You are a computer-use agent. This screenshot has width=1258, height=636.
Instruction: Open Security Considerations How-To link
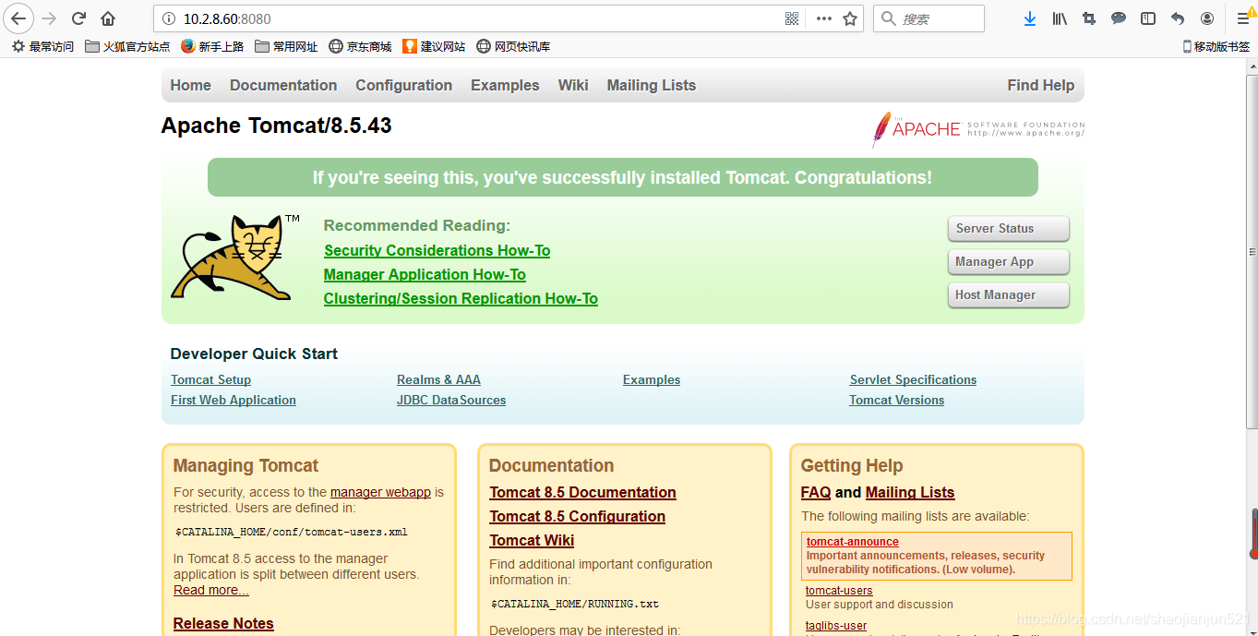point(437,250)
